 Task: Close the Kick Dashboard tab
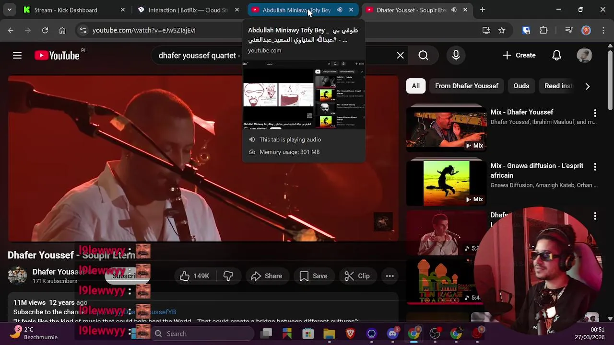[x=123, y=10]
